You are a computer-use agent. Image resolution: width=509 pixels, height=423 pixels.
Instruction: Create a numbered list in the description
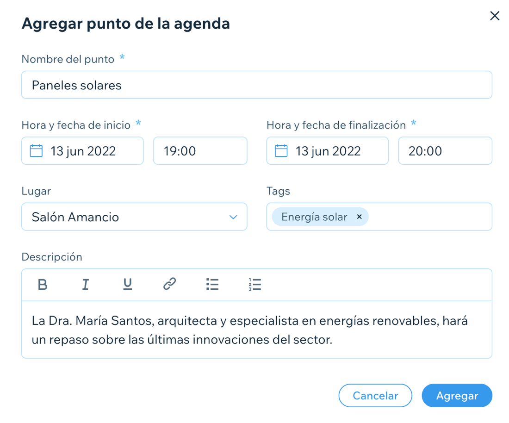(x=255, y=285)
